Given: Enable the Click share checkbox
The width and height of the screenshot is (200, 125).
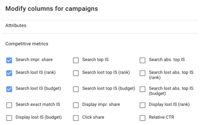Looking at the screenshot, I should [76, 118].
